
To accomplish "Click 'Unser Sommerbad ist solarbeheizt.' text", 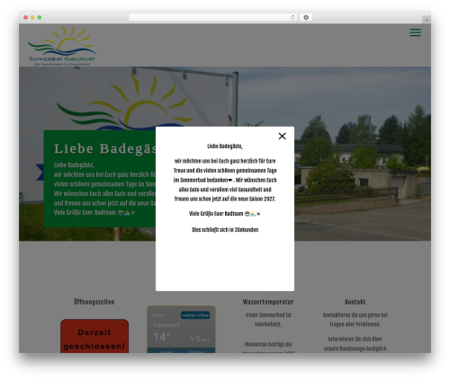I will 268,320.
